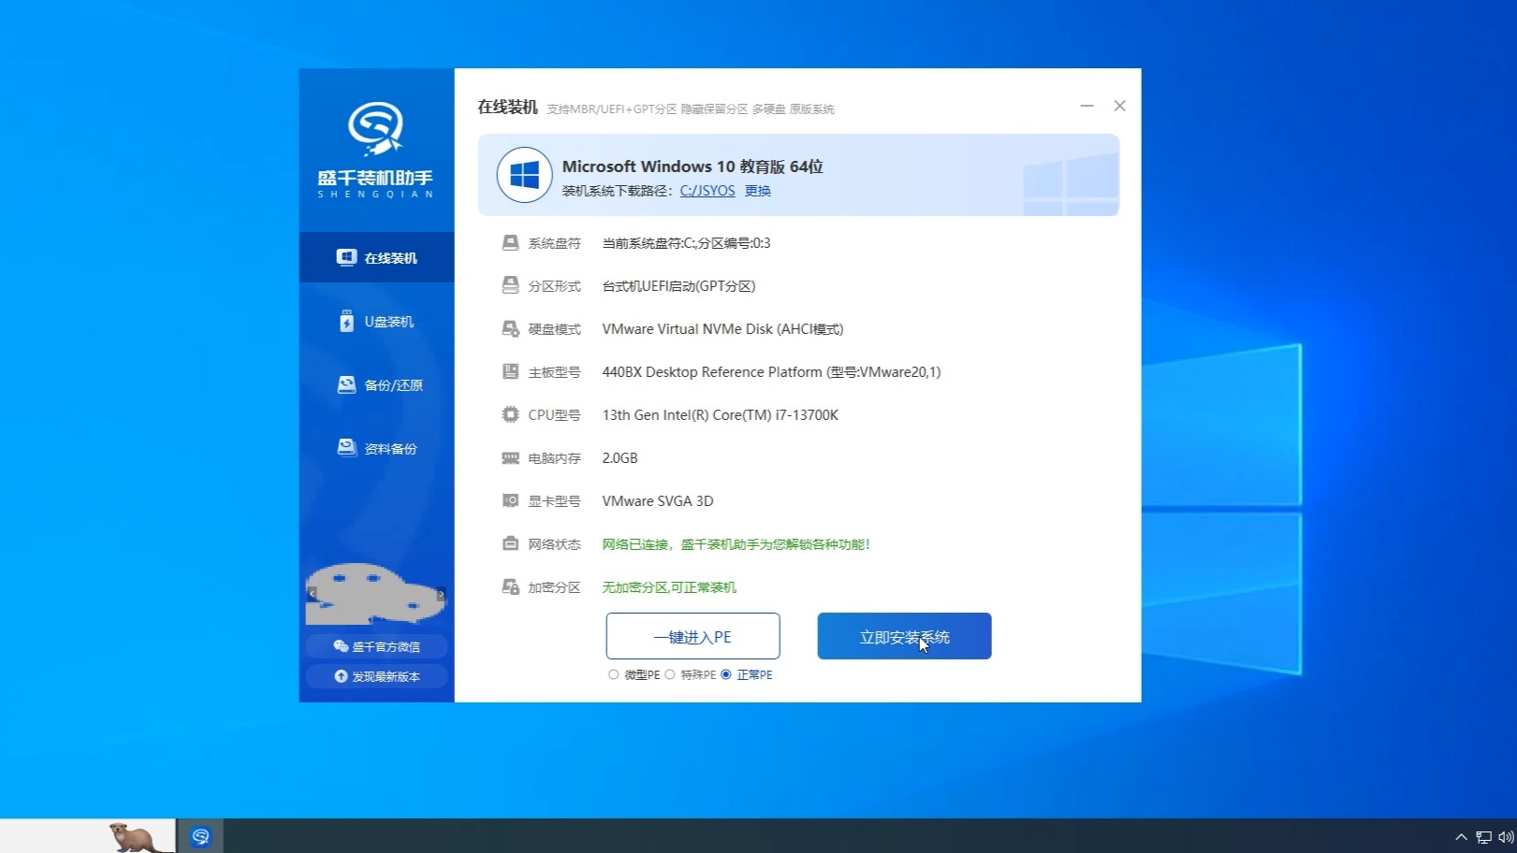Click the 备份/还原 icon in sidebar
This screenshot has height=853, width=1517.
tap(346, 385)
